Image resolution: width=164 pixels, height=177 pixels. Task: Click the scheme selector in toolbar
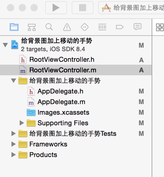(x=131, y=8)
